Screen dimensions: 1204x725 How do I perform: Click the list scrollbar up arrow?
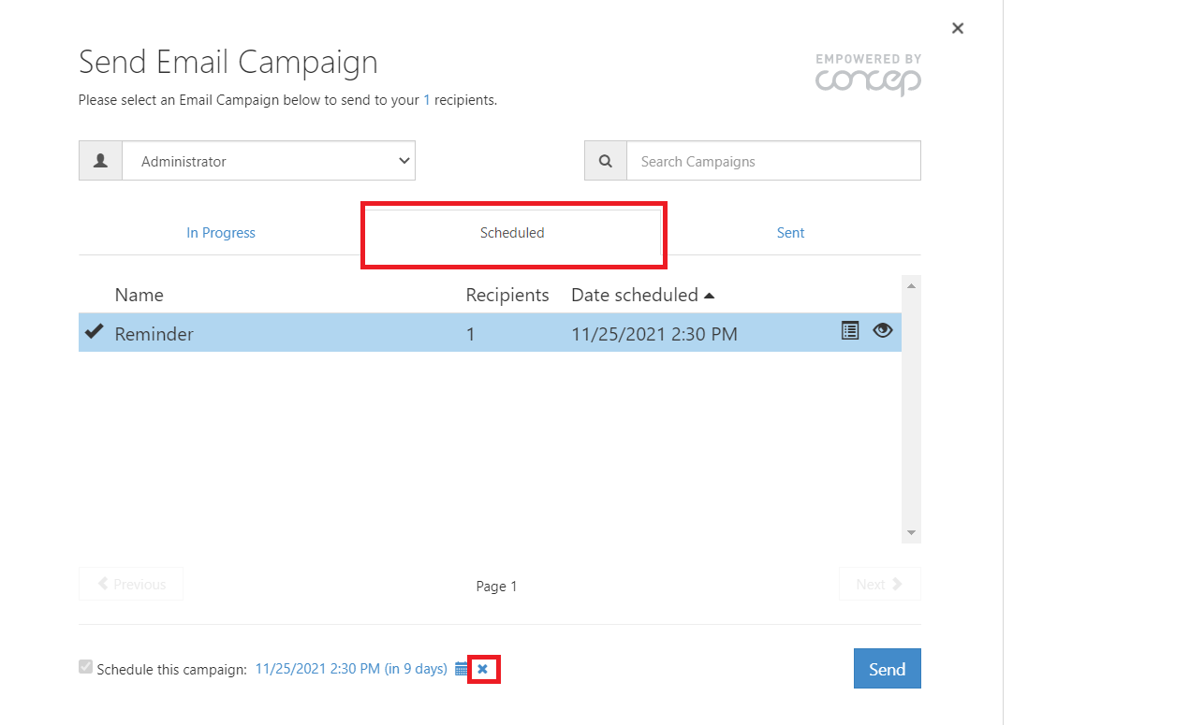tap(911, 285)
